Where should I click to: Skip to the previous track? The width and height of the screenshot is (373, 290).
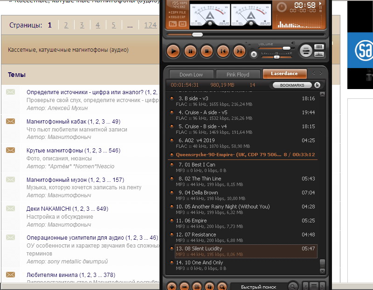pyautogui.click(x=223, y=51)
